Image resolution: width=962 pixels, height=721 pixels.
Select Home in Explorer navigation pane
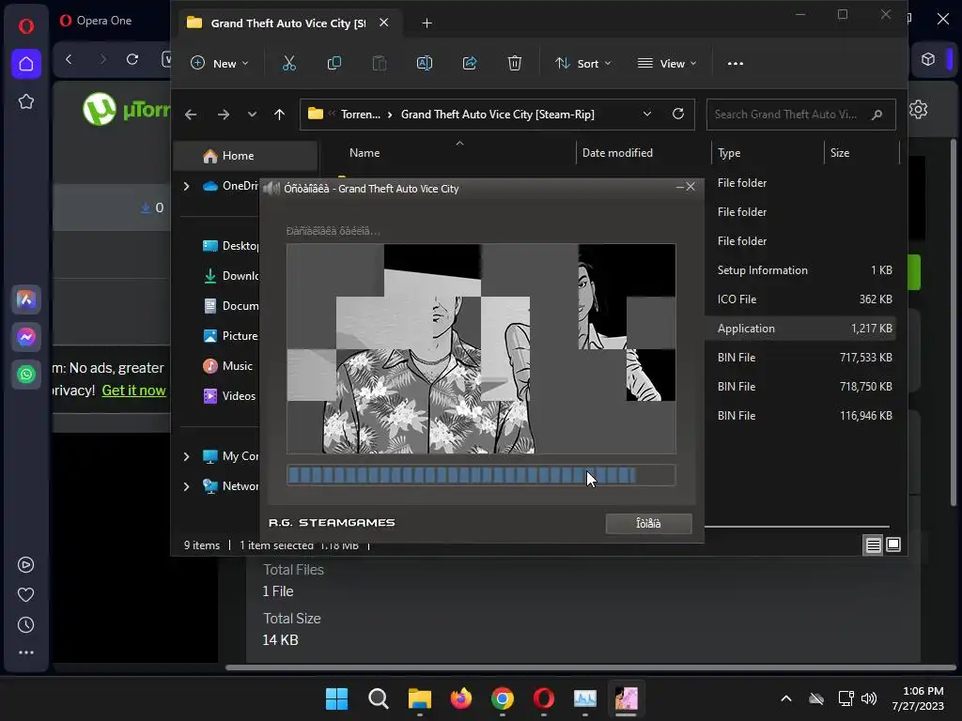[x=245, y=156]
